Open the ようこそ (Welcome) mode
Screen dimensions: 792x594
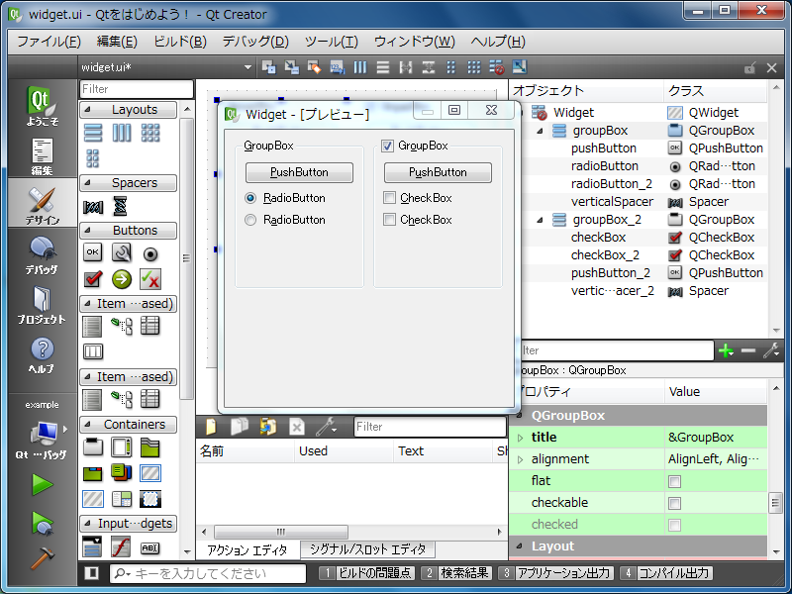click(41, 106)
